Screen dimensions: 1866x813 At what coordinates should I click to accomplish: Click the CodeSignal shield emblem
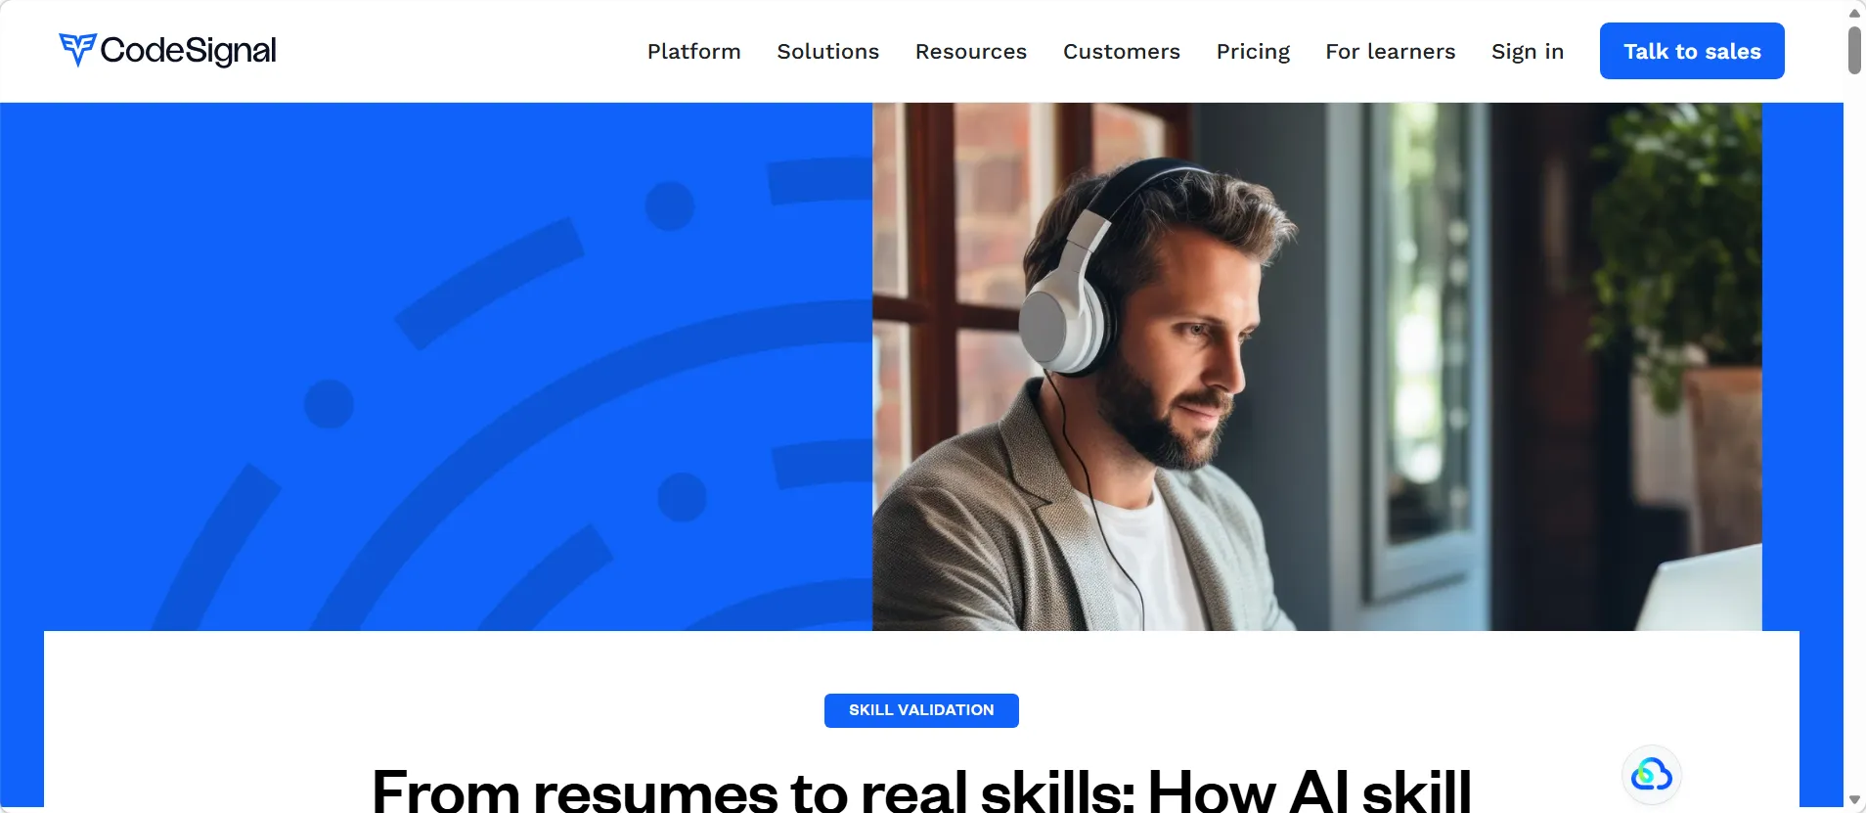tap(77, 50)
